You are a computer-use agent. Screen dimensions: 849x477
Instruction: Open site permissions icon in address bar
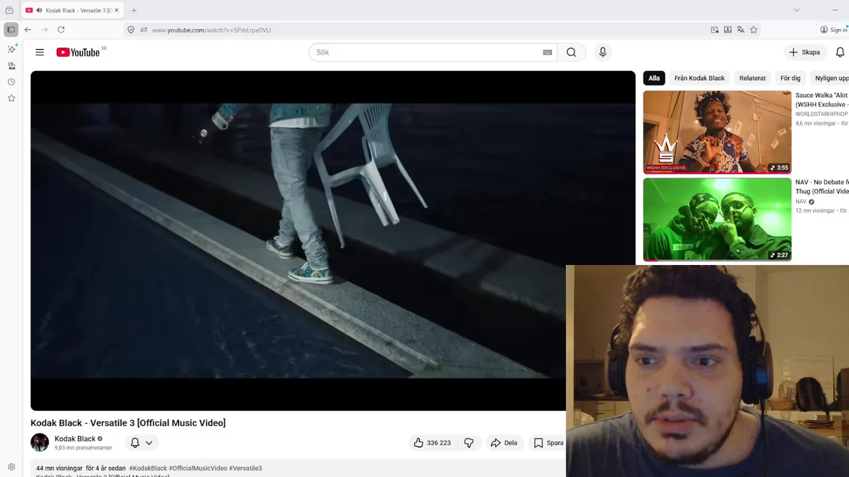(x=143, y=30)
